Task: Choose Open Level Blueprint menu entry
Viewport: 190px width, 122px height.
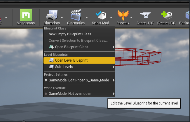Action: tap(79, 60)
